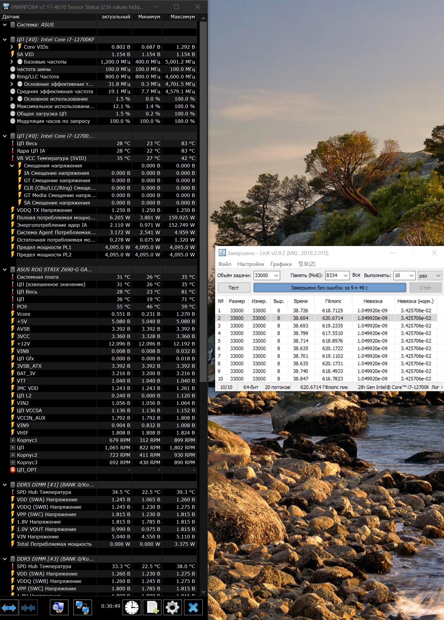Expand the Core VIDs row

[x=12, y=47]
